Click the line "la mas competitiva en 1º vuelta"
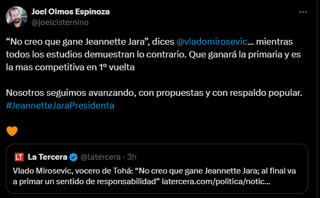Image resolution: width=320 pixels, height=198 pixels. pyautogui.click(x=70, y=67)
